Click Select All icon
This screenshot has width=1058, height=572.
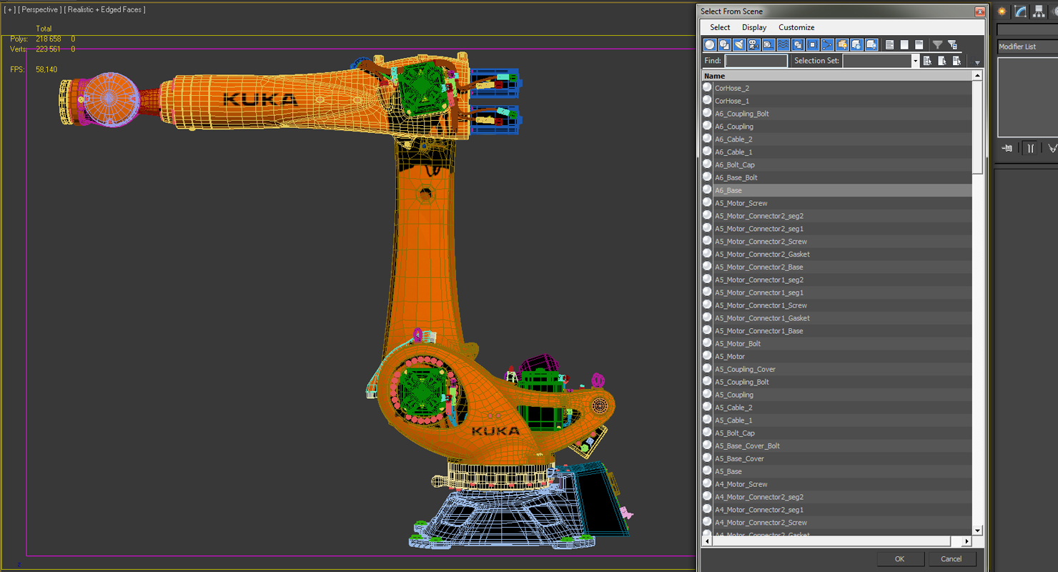click(890, 44)
